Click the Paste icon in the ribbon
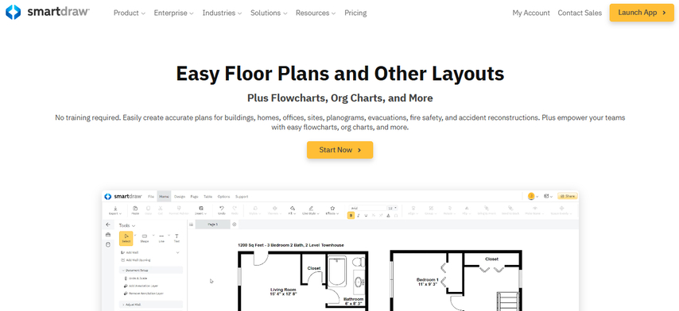This screenshot has width=679, height=311. pos(135,210)
